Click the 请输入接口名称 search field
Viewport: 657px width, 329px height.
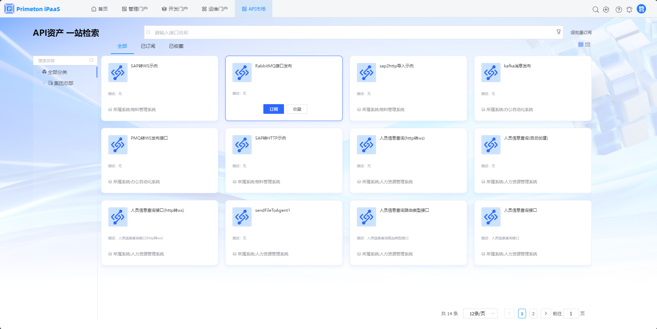pos(351,33)
